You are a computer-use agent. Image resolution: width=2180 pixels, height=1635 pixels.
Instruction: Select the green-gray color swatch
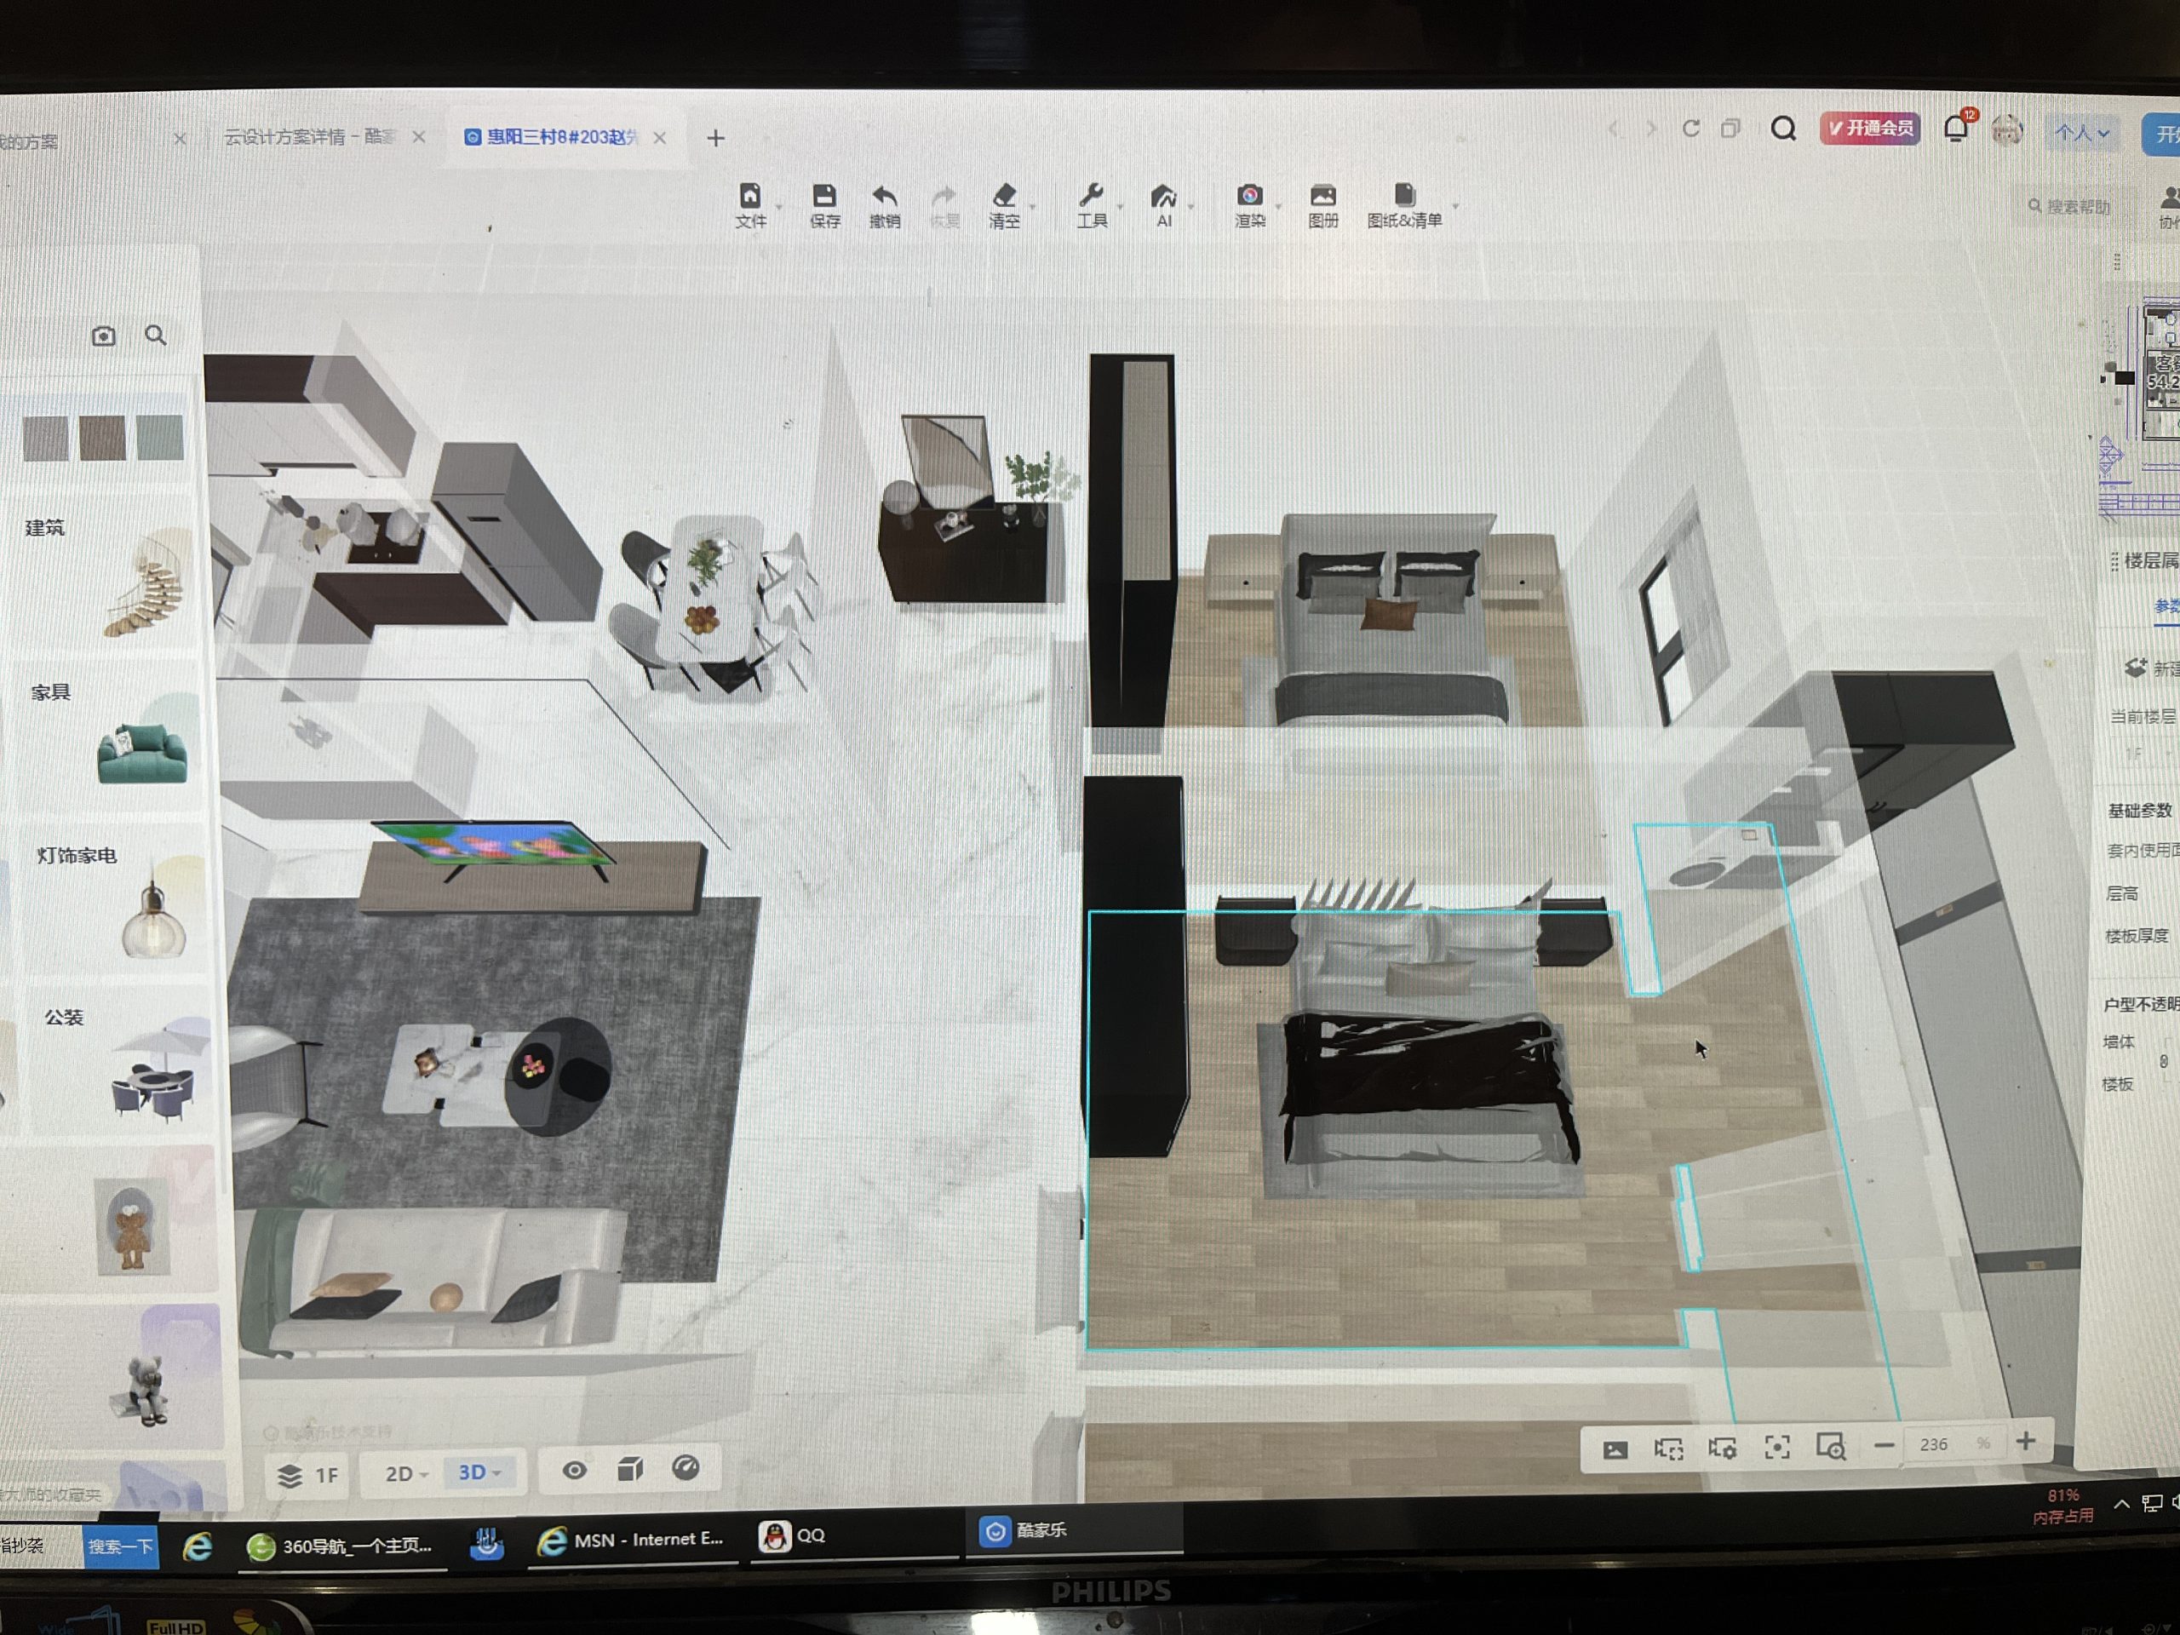[x=161, y=438]
